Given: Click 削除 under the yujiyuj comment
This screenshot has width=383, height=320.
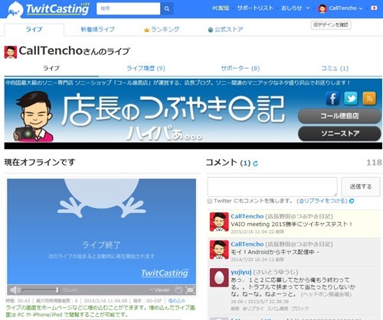Looking at the screenshot, I should [234, 309].
